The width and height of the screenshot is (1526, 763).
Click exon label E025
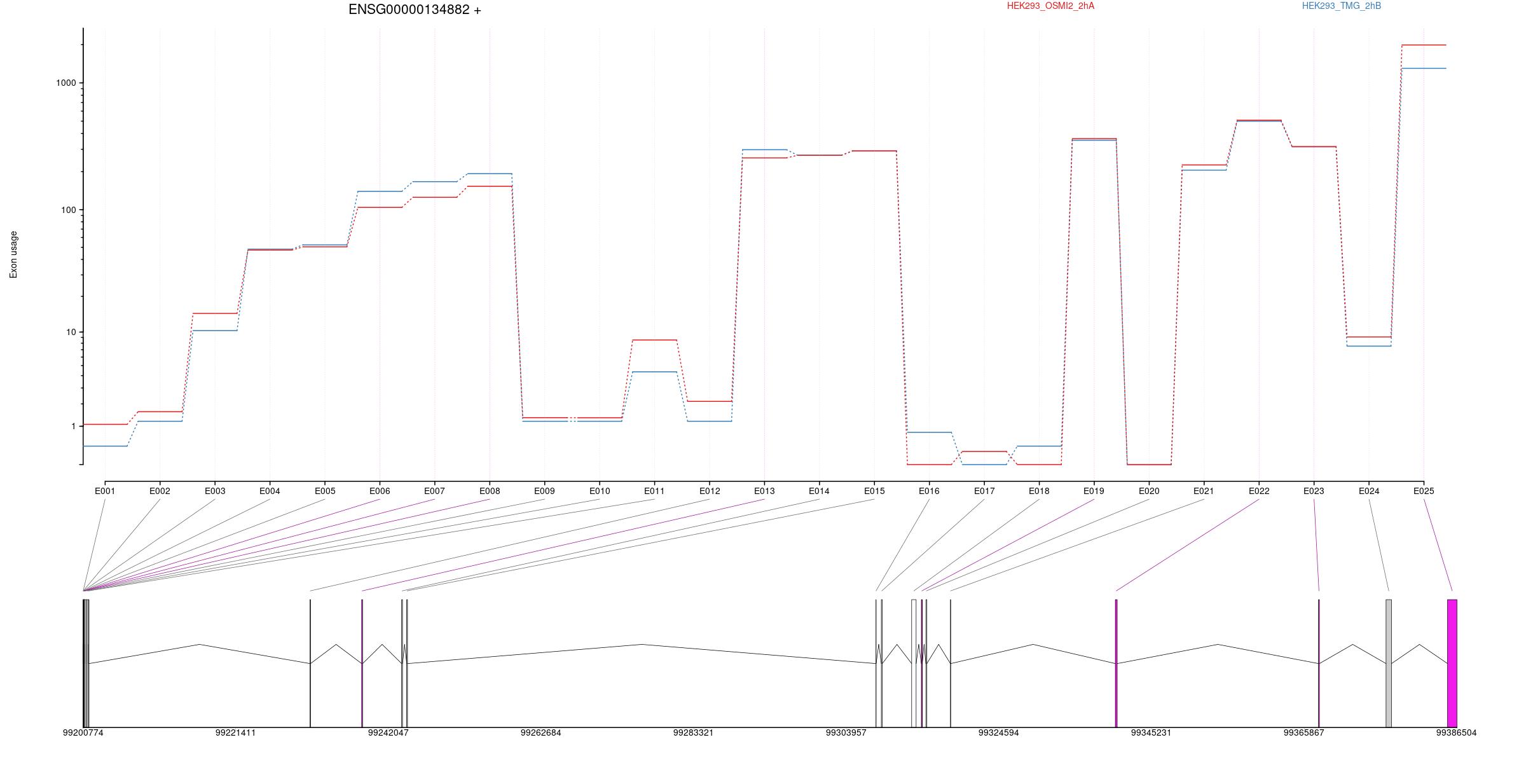point(1424,491)
